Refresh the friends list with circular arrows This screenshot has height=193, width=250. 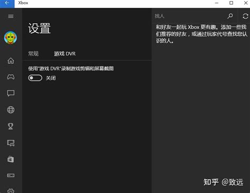245,16
